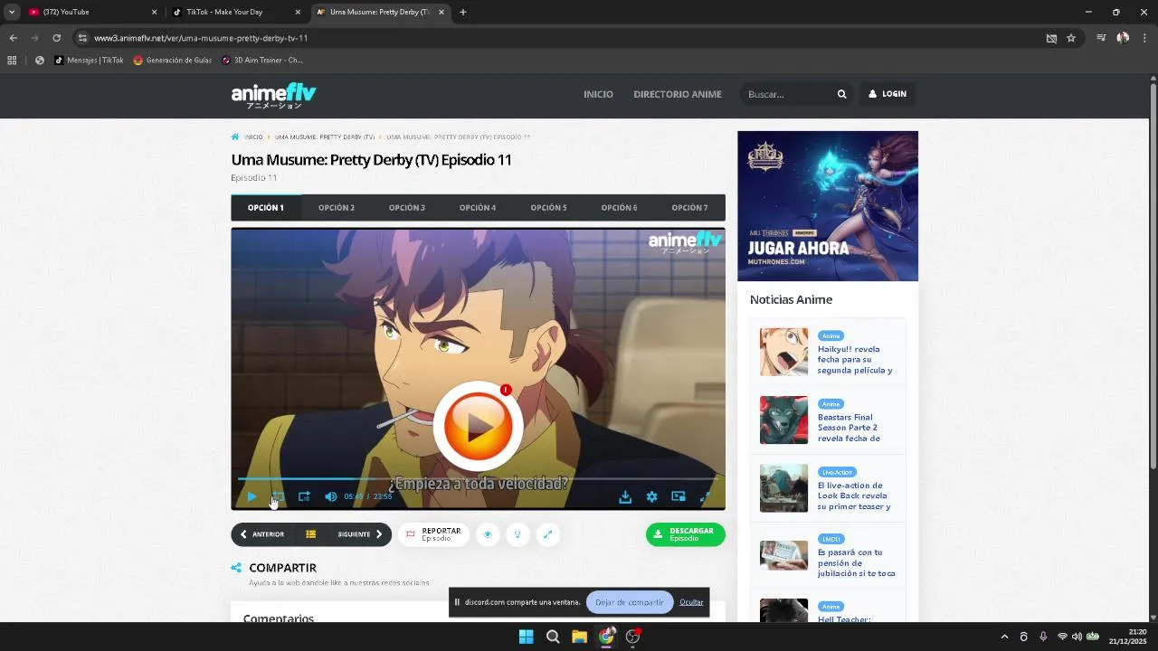Open the Generación de Guías bookmark
1158x651 pixels.
[173, 61]
